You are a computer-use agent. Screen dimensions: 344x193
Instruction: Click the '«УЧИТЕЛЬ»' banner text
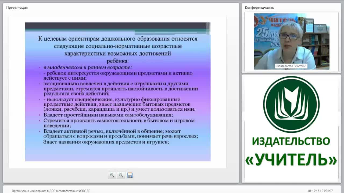pyautogui.click(x=291, y=160)
